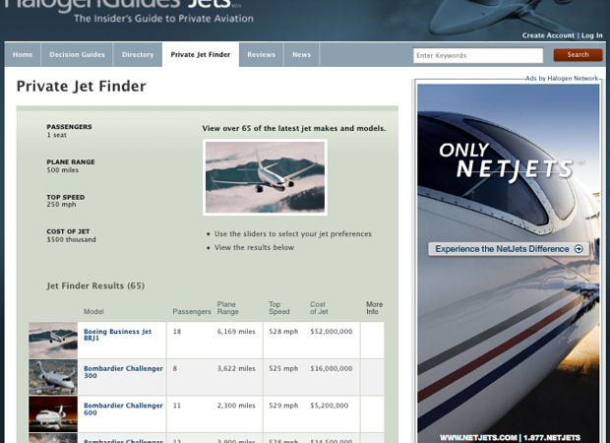Image resolution: width=610 pixels, height=443 pixels.
Task: Click Experience the NetJets Difference button
Action: 508,249
